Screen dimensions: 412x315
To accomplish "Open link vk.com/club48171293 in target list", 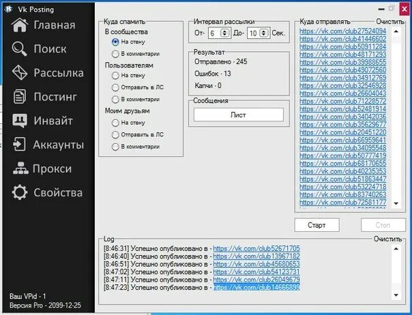I will pos(342,55).
